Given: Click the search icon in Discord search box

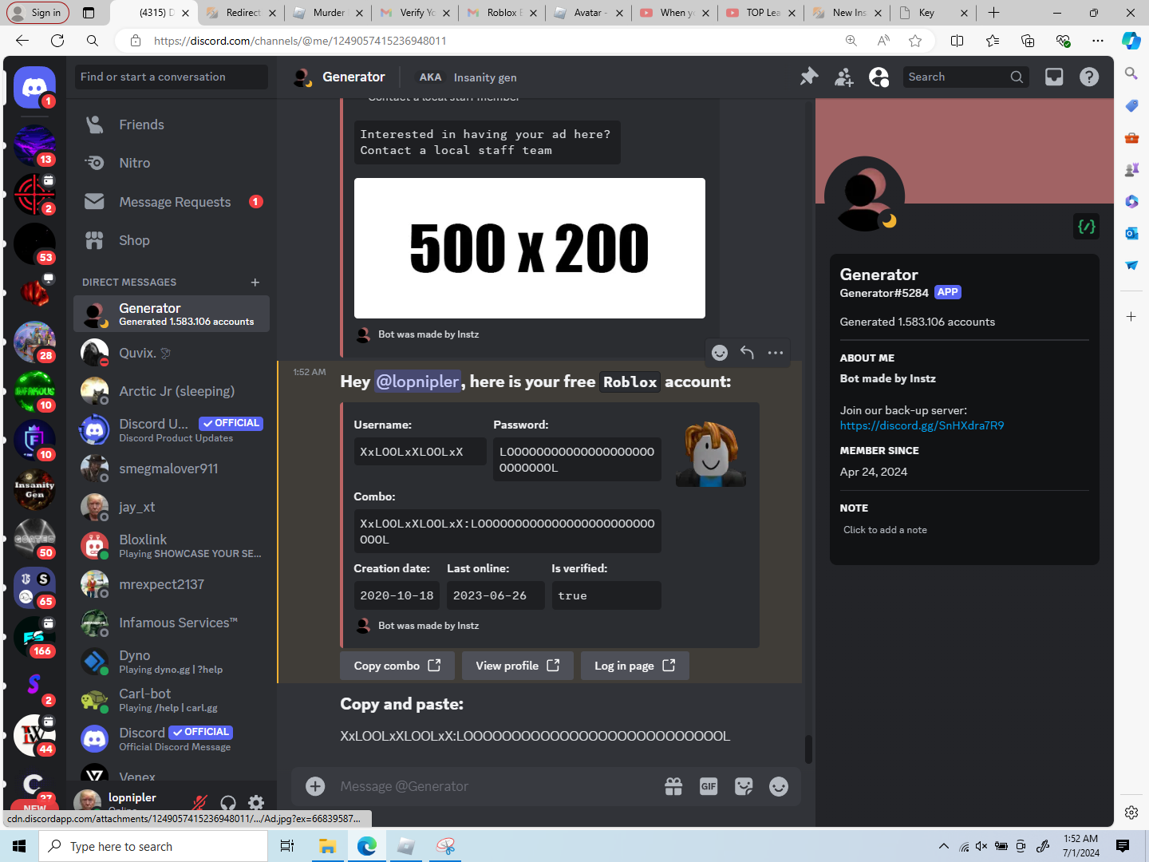Looking at the screenshot, I should 1017,77.
